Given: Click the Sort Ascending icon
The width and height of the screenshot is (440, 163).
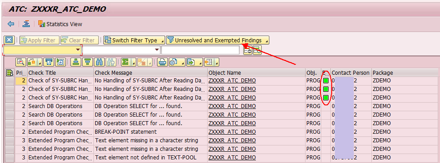Looking at the screenshot, I should pos(75,62).
